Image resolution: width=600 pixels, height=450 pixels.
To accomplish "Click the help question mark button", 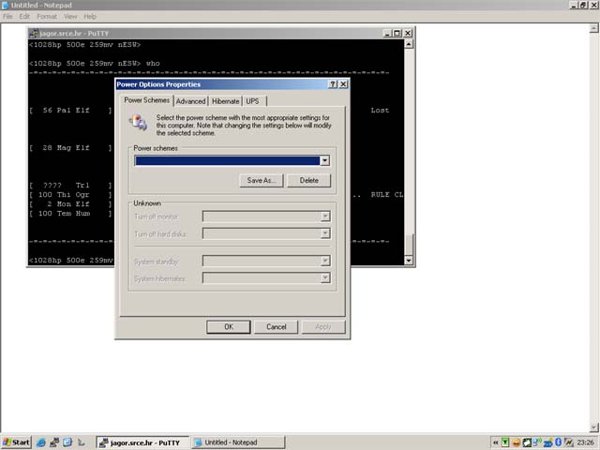I will tap(333, 84).
